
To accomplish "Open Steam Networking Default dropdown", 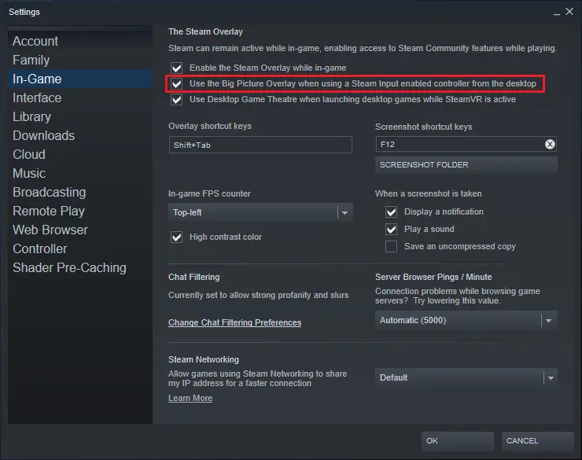I will [466, 377].
